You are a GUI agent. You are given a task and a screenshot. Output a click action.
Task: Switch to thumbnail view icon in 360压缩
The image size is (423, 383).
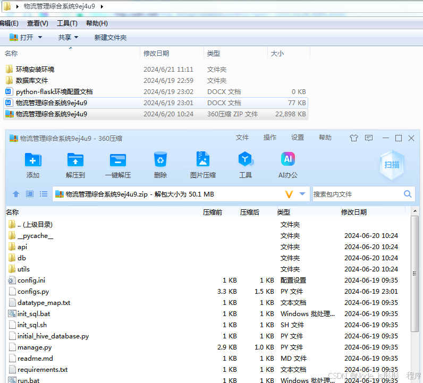30,194
